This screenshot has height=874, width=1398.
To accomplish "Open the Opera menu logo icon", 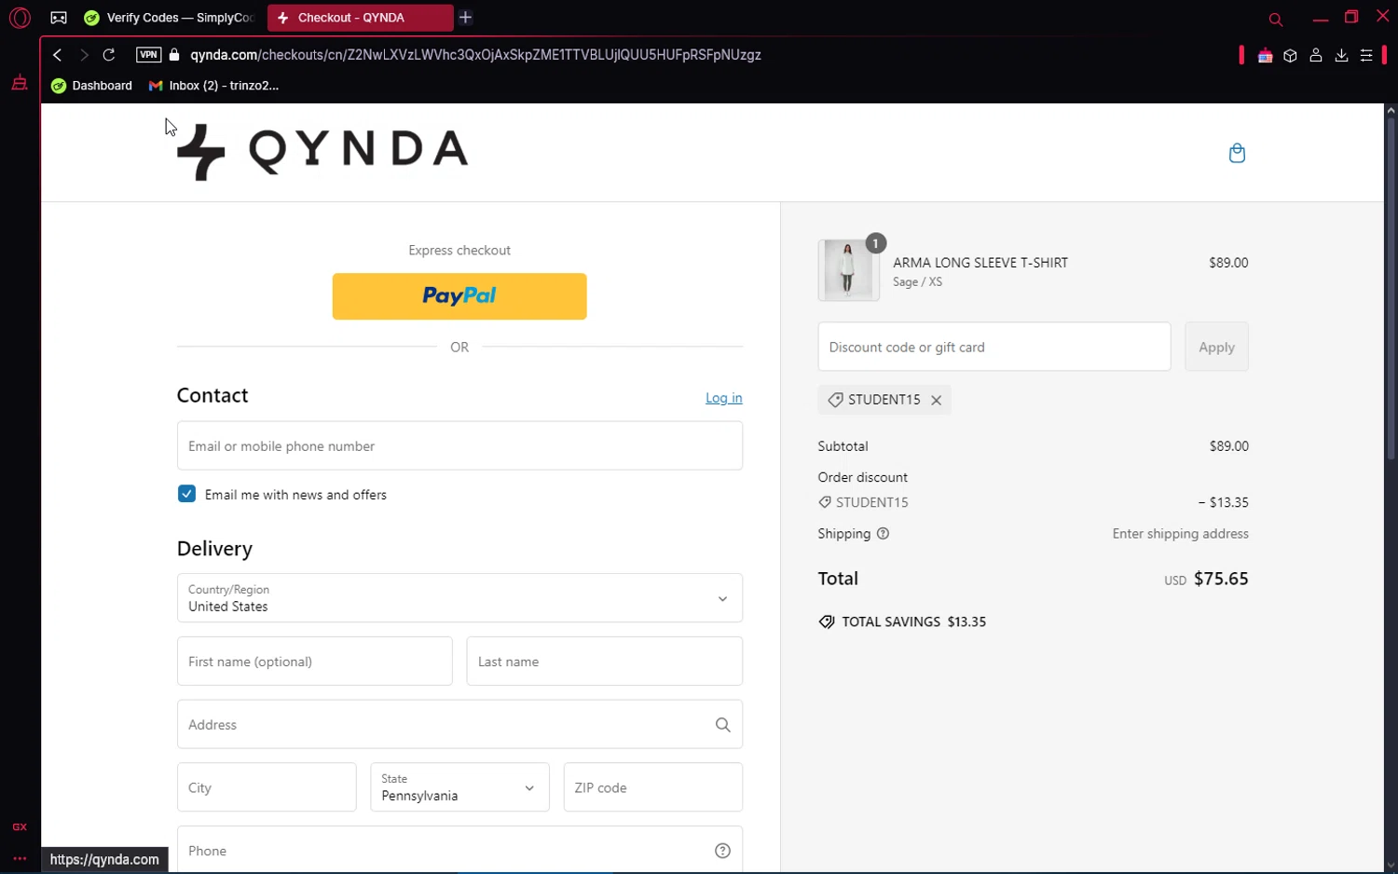I will (20, 18).
